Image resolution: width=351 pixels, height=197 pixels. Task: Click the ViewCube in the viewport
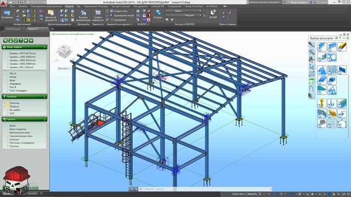coord(64,52)
